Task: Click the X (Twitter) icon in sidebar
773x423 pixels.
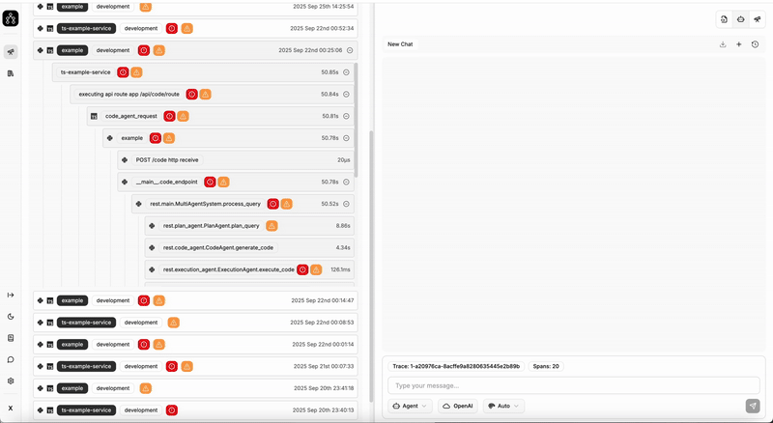Action: click(11, 408)
